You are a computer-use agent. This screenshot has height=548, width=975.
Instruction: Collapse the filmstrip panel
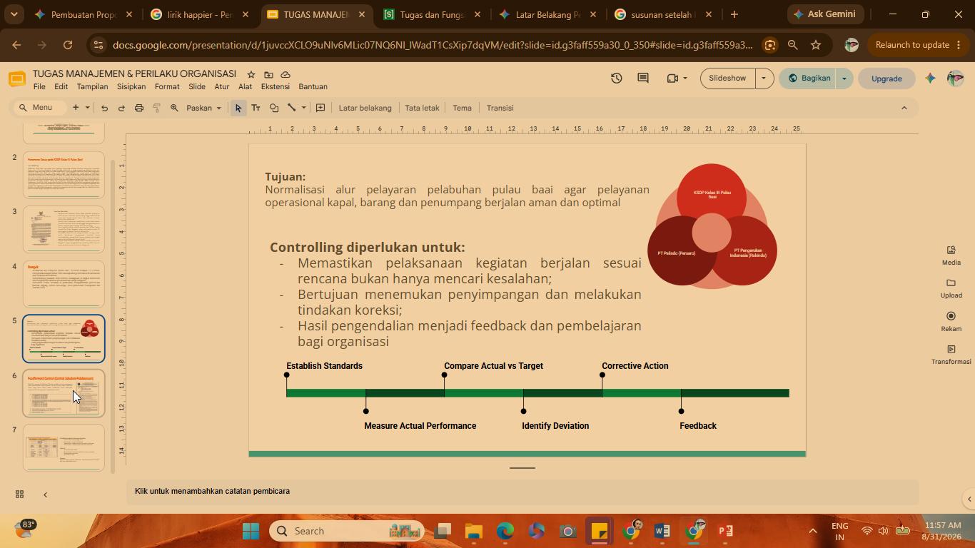45,494
